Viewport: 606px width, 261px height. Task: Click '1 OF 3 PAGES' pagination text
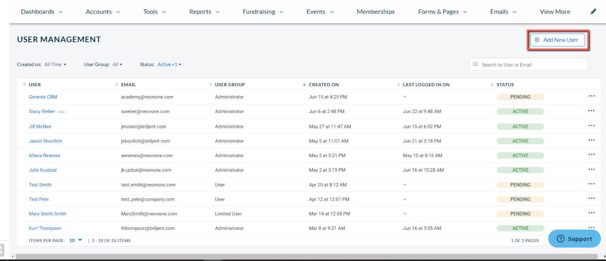pyautogui.click(x=525, y=241)
